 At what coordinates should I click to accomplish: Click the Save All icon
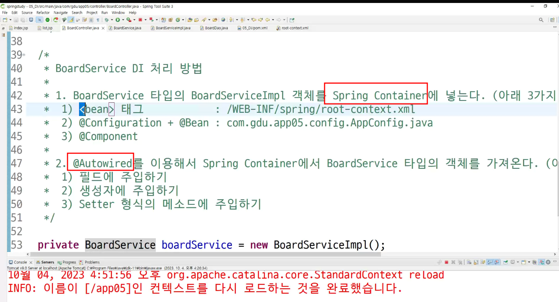(23, 20)
